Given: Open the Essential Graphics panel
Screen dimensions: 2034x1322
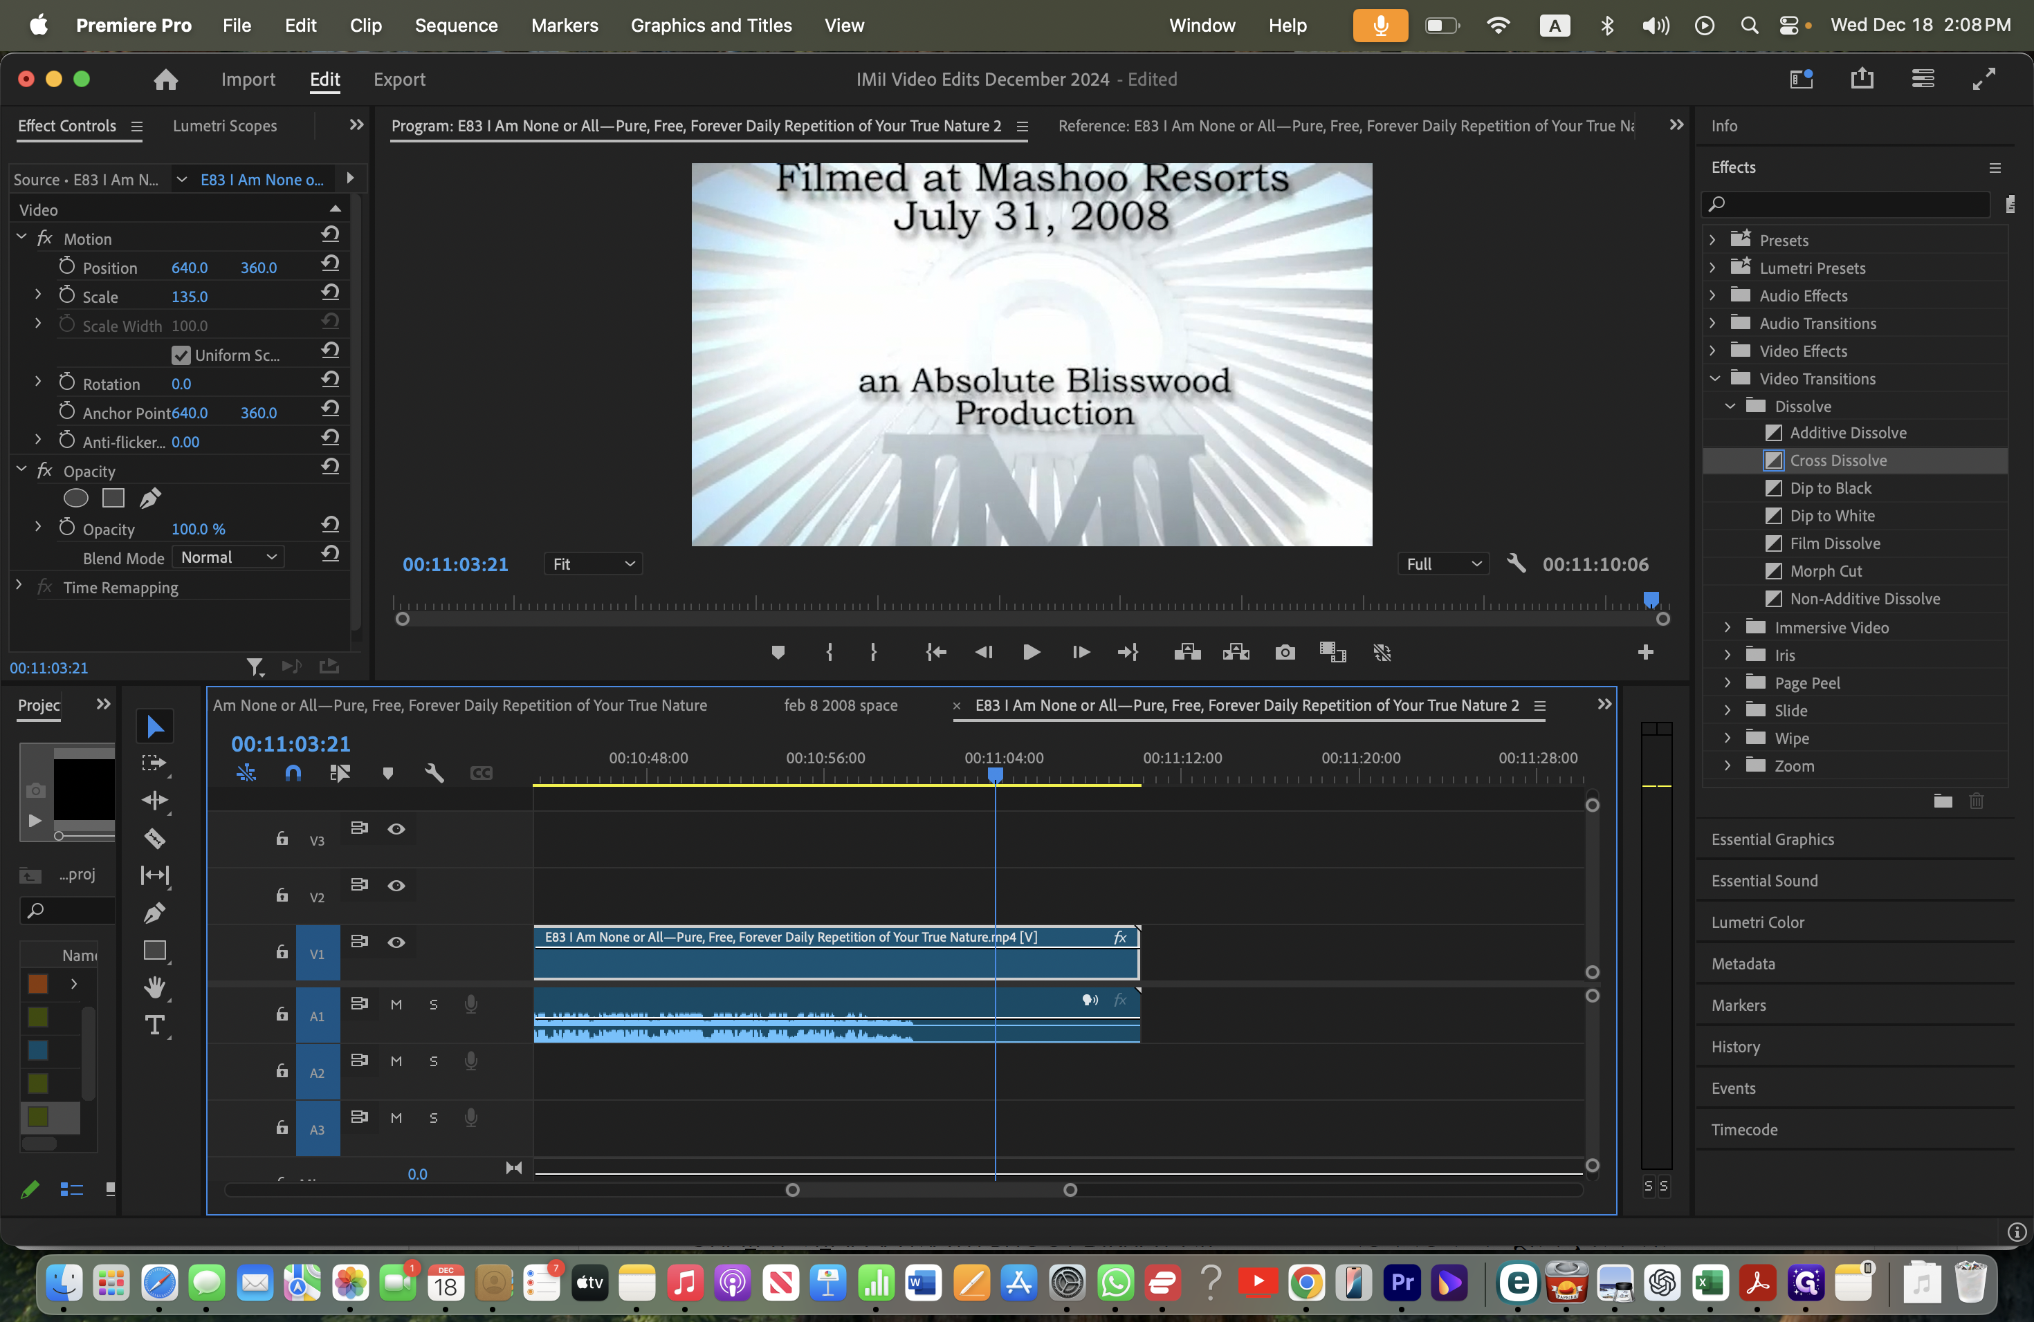Looking at the screenshot, I should click(1772, 839).
